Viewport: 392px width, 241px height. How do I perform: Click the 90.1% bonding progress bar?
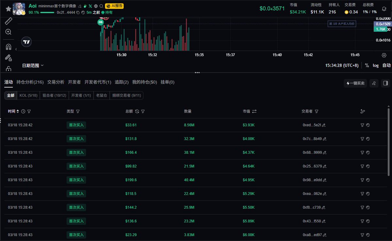(x=47, y=12)
